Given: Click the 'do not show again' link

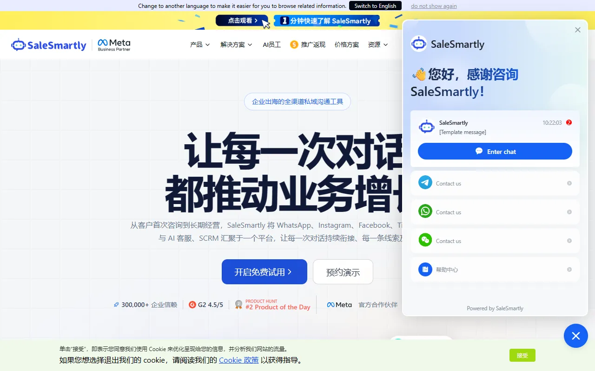Looking at the screenshot, I should (x=434, y=6).
